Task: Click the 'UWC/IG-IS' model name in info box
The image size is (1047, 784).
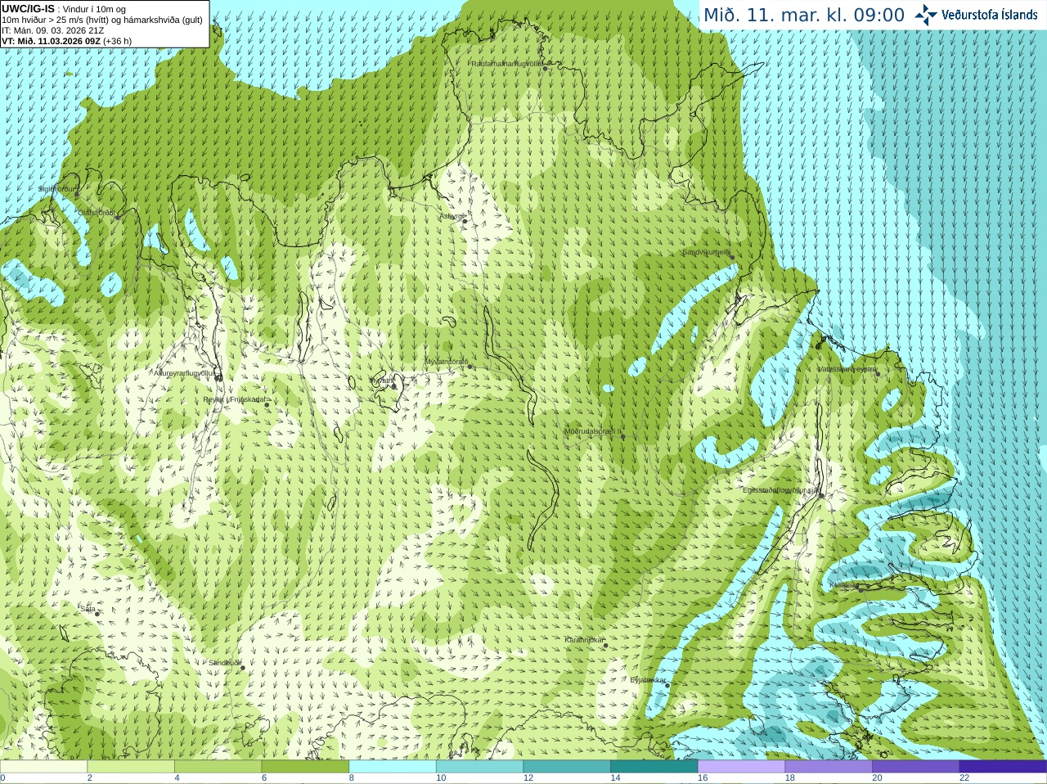Action: click(28, 8)
